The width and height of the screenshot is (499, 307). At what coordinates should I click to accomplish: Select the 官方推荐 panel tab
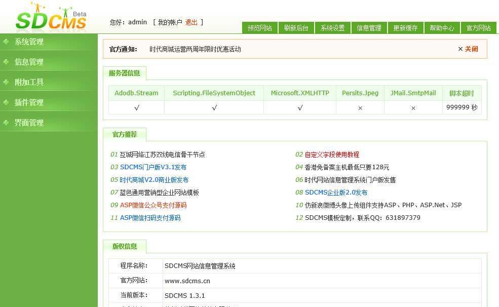(x=125, y=135)
